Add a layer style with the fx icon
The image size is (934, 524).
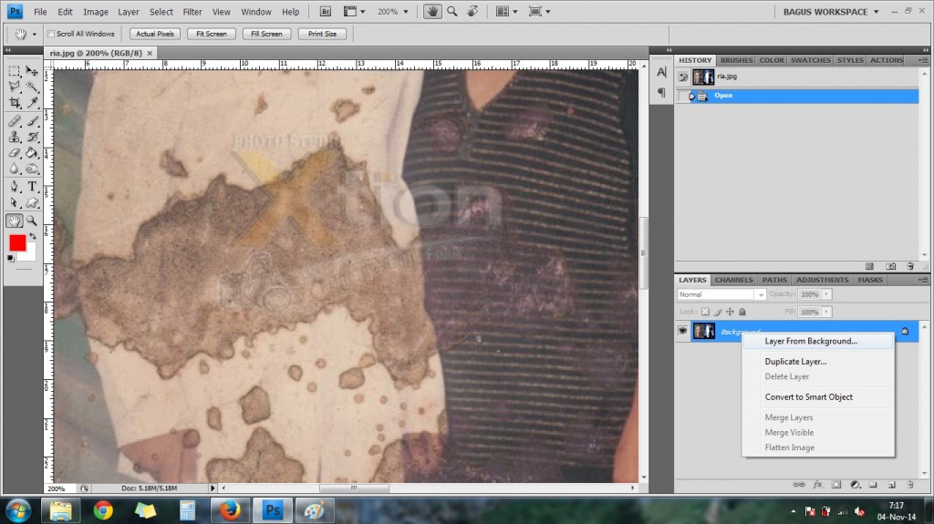tap(818, 485)
